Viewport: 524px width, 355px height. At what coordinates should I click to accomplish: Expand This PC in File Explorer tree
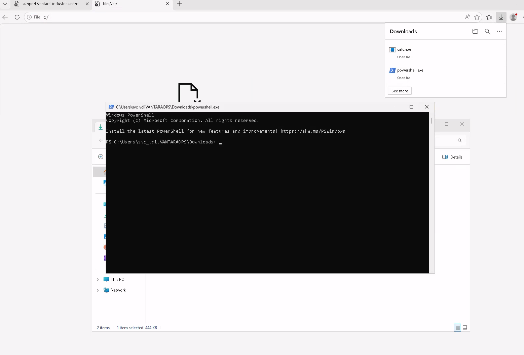tap(98, 279)
